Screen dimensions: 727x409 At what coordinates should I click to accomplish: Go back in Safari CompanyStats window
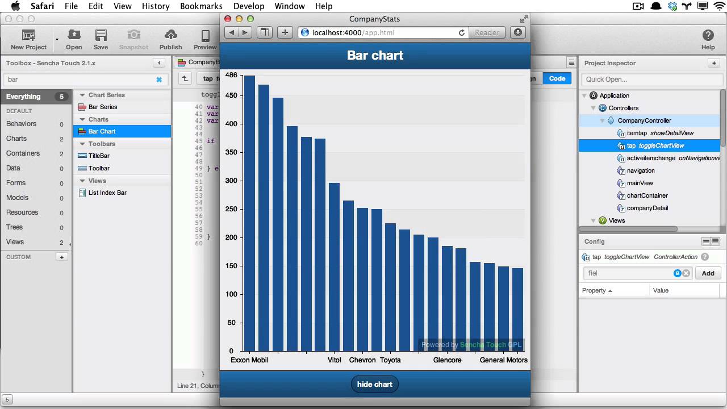click(x=232, y=32)
